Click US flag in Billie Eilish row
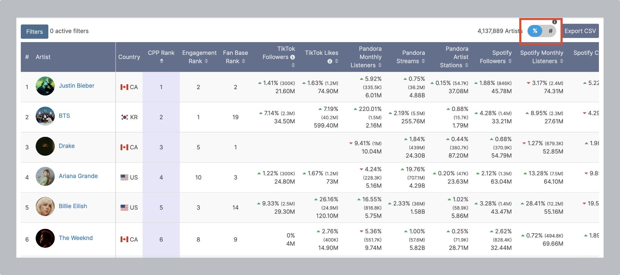The image size is (620, 275). point(124,207)
